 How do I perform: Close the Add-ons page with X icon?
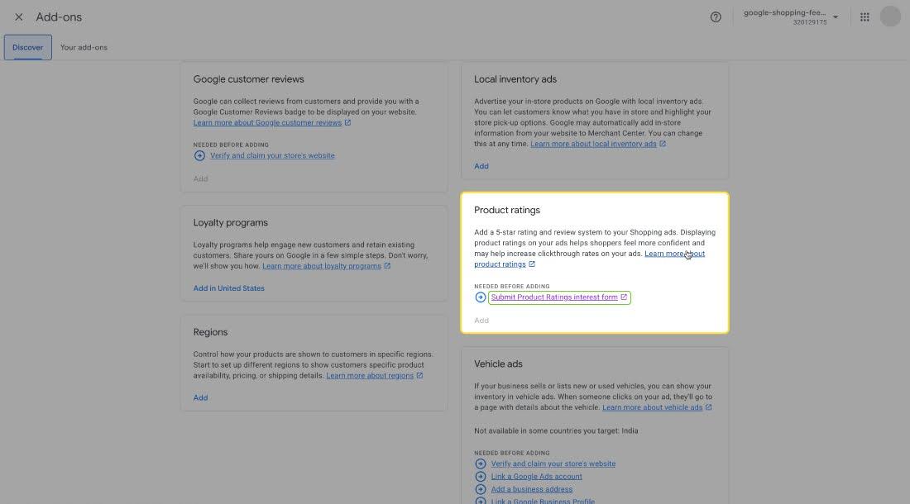click(x=19, y=17)
